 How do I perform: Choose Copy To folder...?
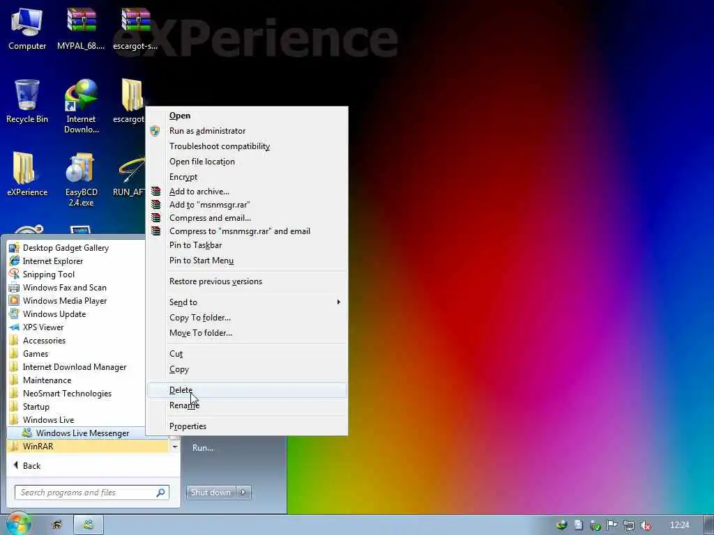pyautogui.click(x=248, y=318)
